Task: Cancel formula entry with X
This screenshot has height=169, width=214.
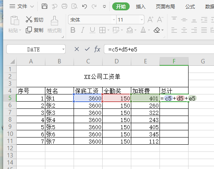Action: click(x=77, y=49)
